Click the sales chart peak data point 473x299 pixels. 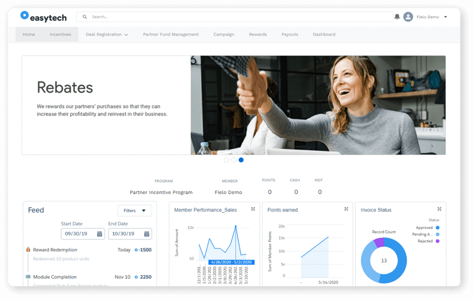point(236,226)
